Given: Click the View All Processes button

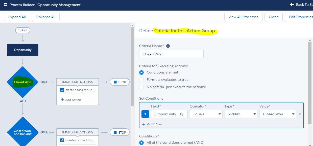Looking at the screenshot, I should click(x=243, y=17).
